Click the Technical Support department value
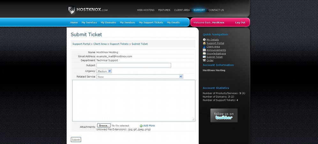The image size is (318, 144). (107, 60)
